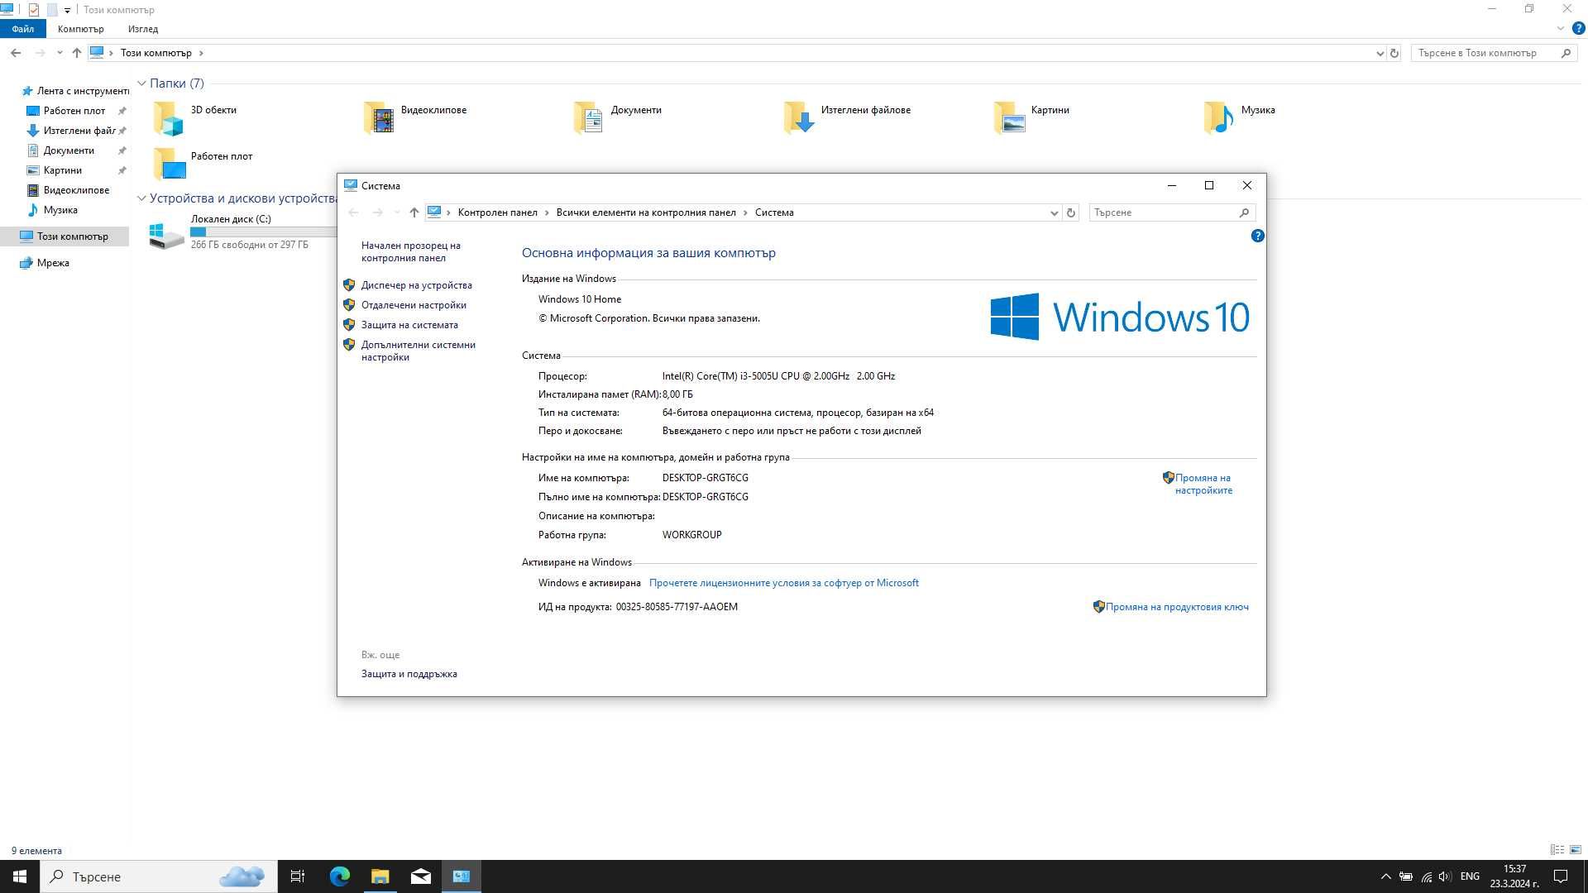The width and height of the screenshot is (1588, 893).
Task: Click the Локален диск (C:) usage bar
Action: pos(263,232)
